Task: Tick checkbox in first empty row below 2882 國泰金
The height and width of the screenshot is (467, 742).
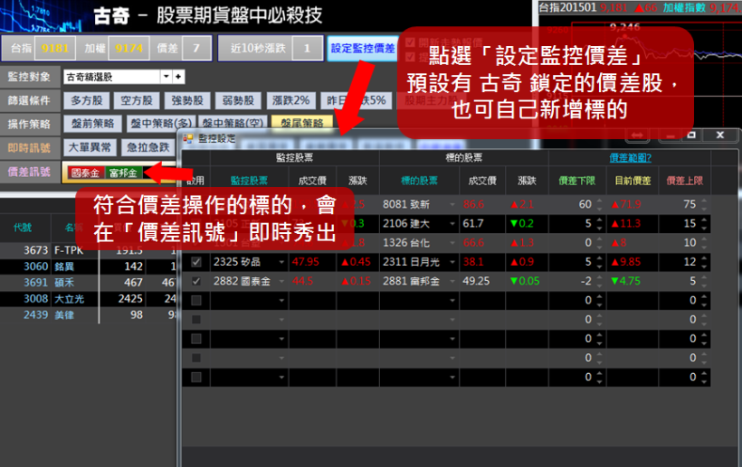Action: [196, 300]
